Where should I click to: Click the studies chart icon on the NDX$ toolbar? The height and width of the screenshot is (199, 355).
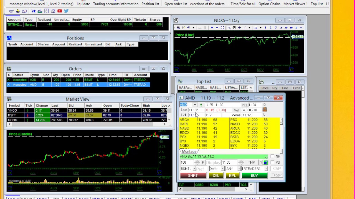[x=183, y=28]
